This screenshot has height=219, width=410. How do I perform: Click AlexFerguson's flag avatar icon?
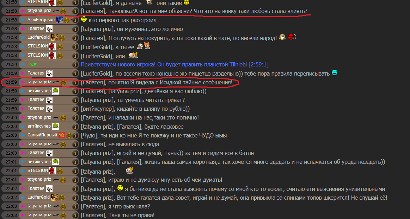tap(59, 20)
